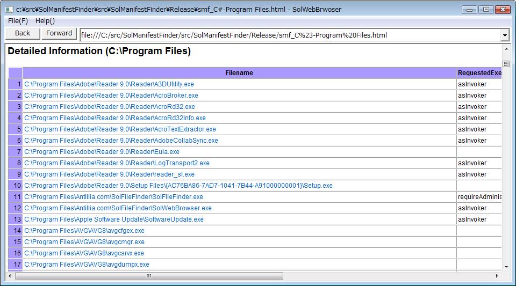Click the asInvoker cell for SoftwareUpdate.exe
The height and width of the screenshot is (286, 516).
click(479, 219)
